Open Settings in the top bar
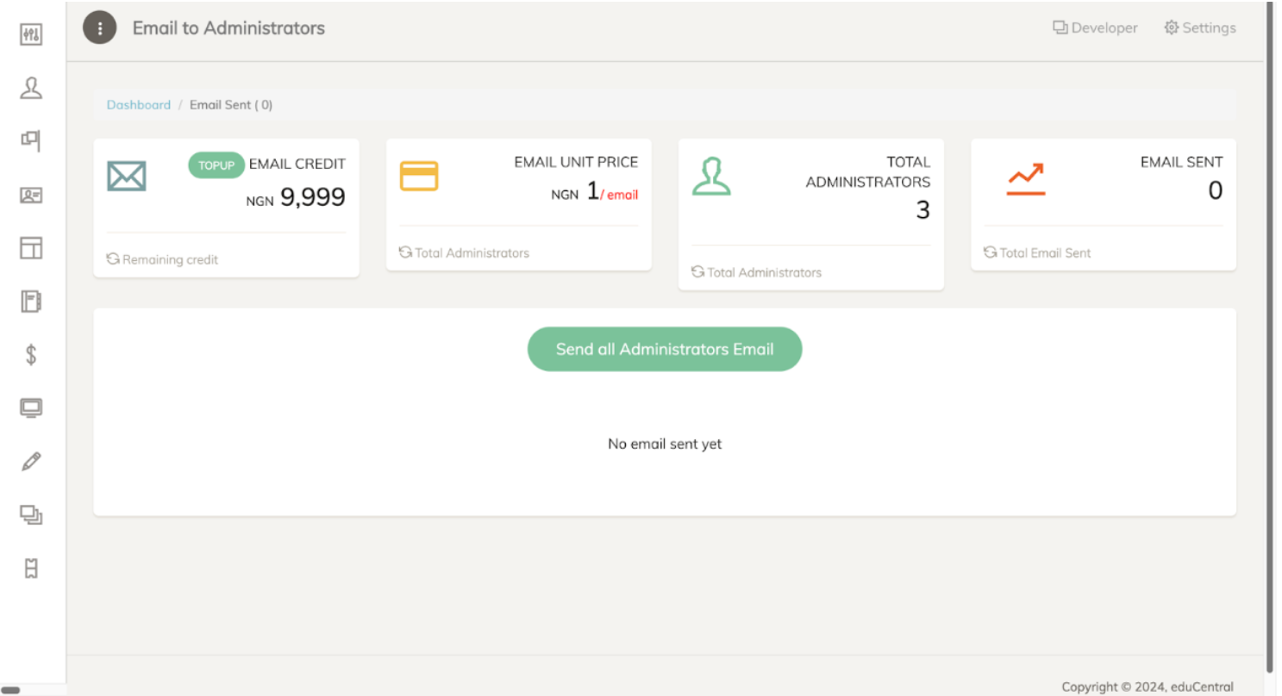The height and width of the screenshot is (696, 1282). 1199,28
